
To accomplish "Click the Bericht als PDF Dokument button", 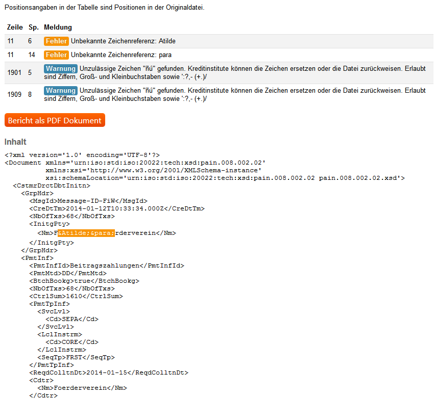I will coord(55,120).
